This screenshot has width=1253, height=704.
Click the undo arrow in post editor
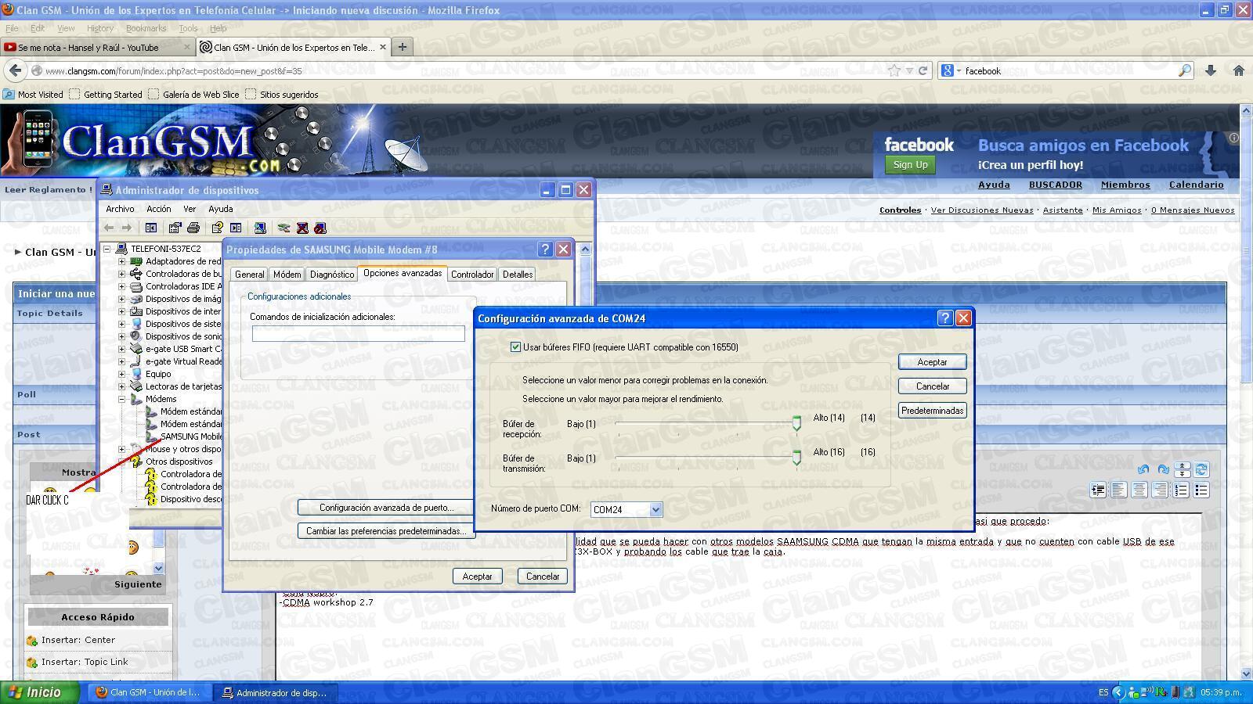tap(1143, 469)
